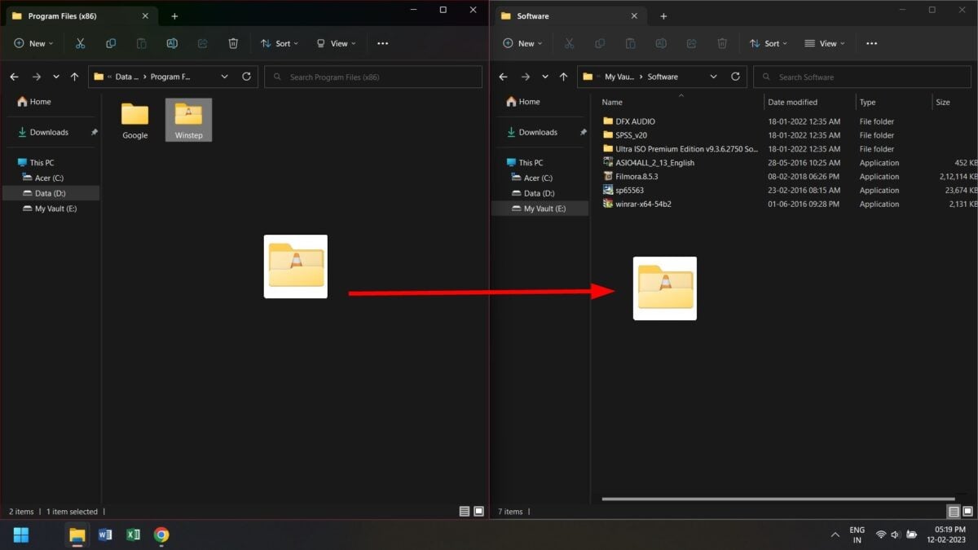Click the Share icon in the toolbar

click(202, 43)
